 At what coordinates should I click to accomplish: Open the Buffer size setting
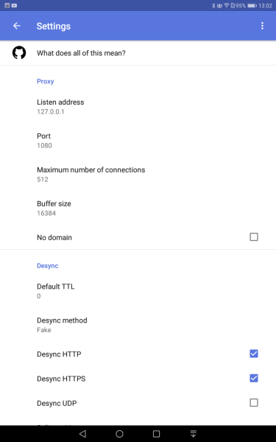click(138, 208)
